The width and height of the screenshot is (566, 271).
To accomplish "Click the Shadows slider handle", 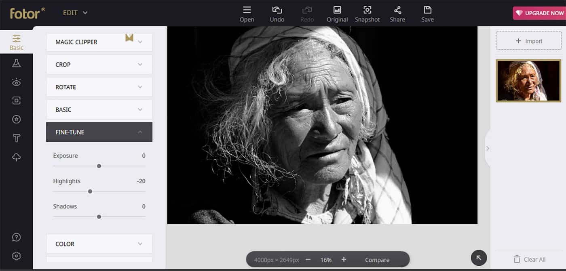I will [x=99, y=217].
